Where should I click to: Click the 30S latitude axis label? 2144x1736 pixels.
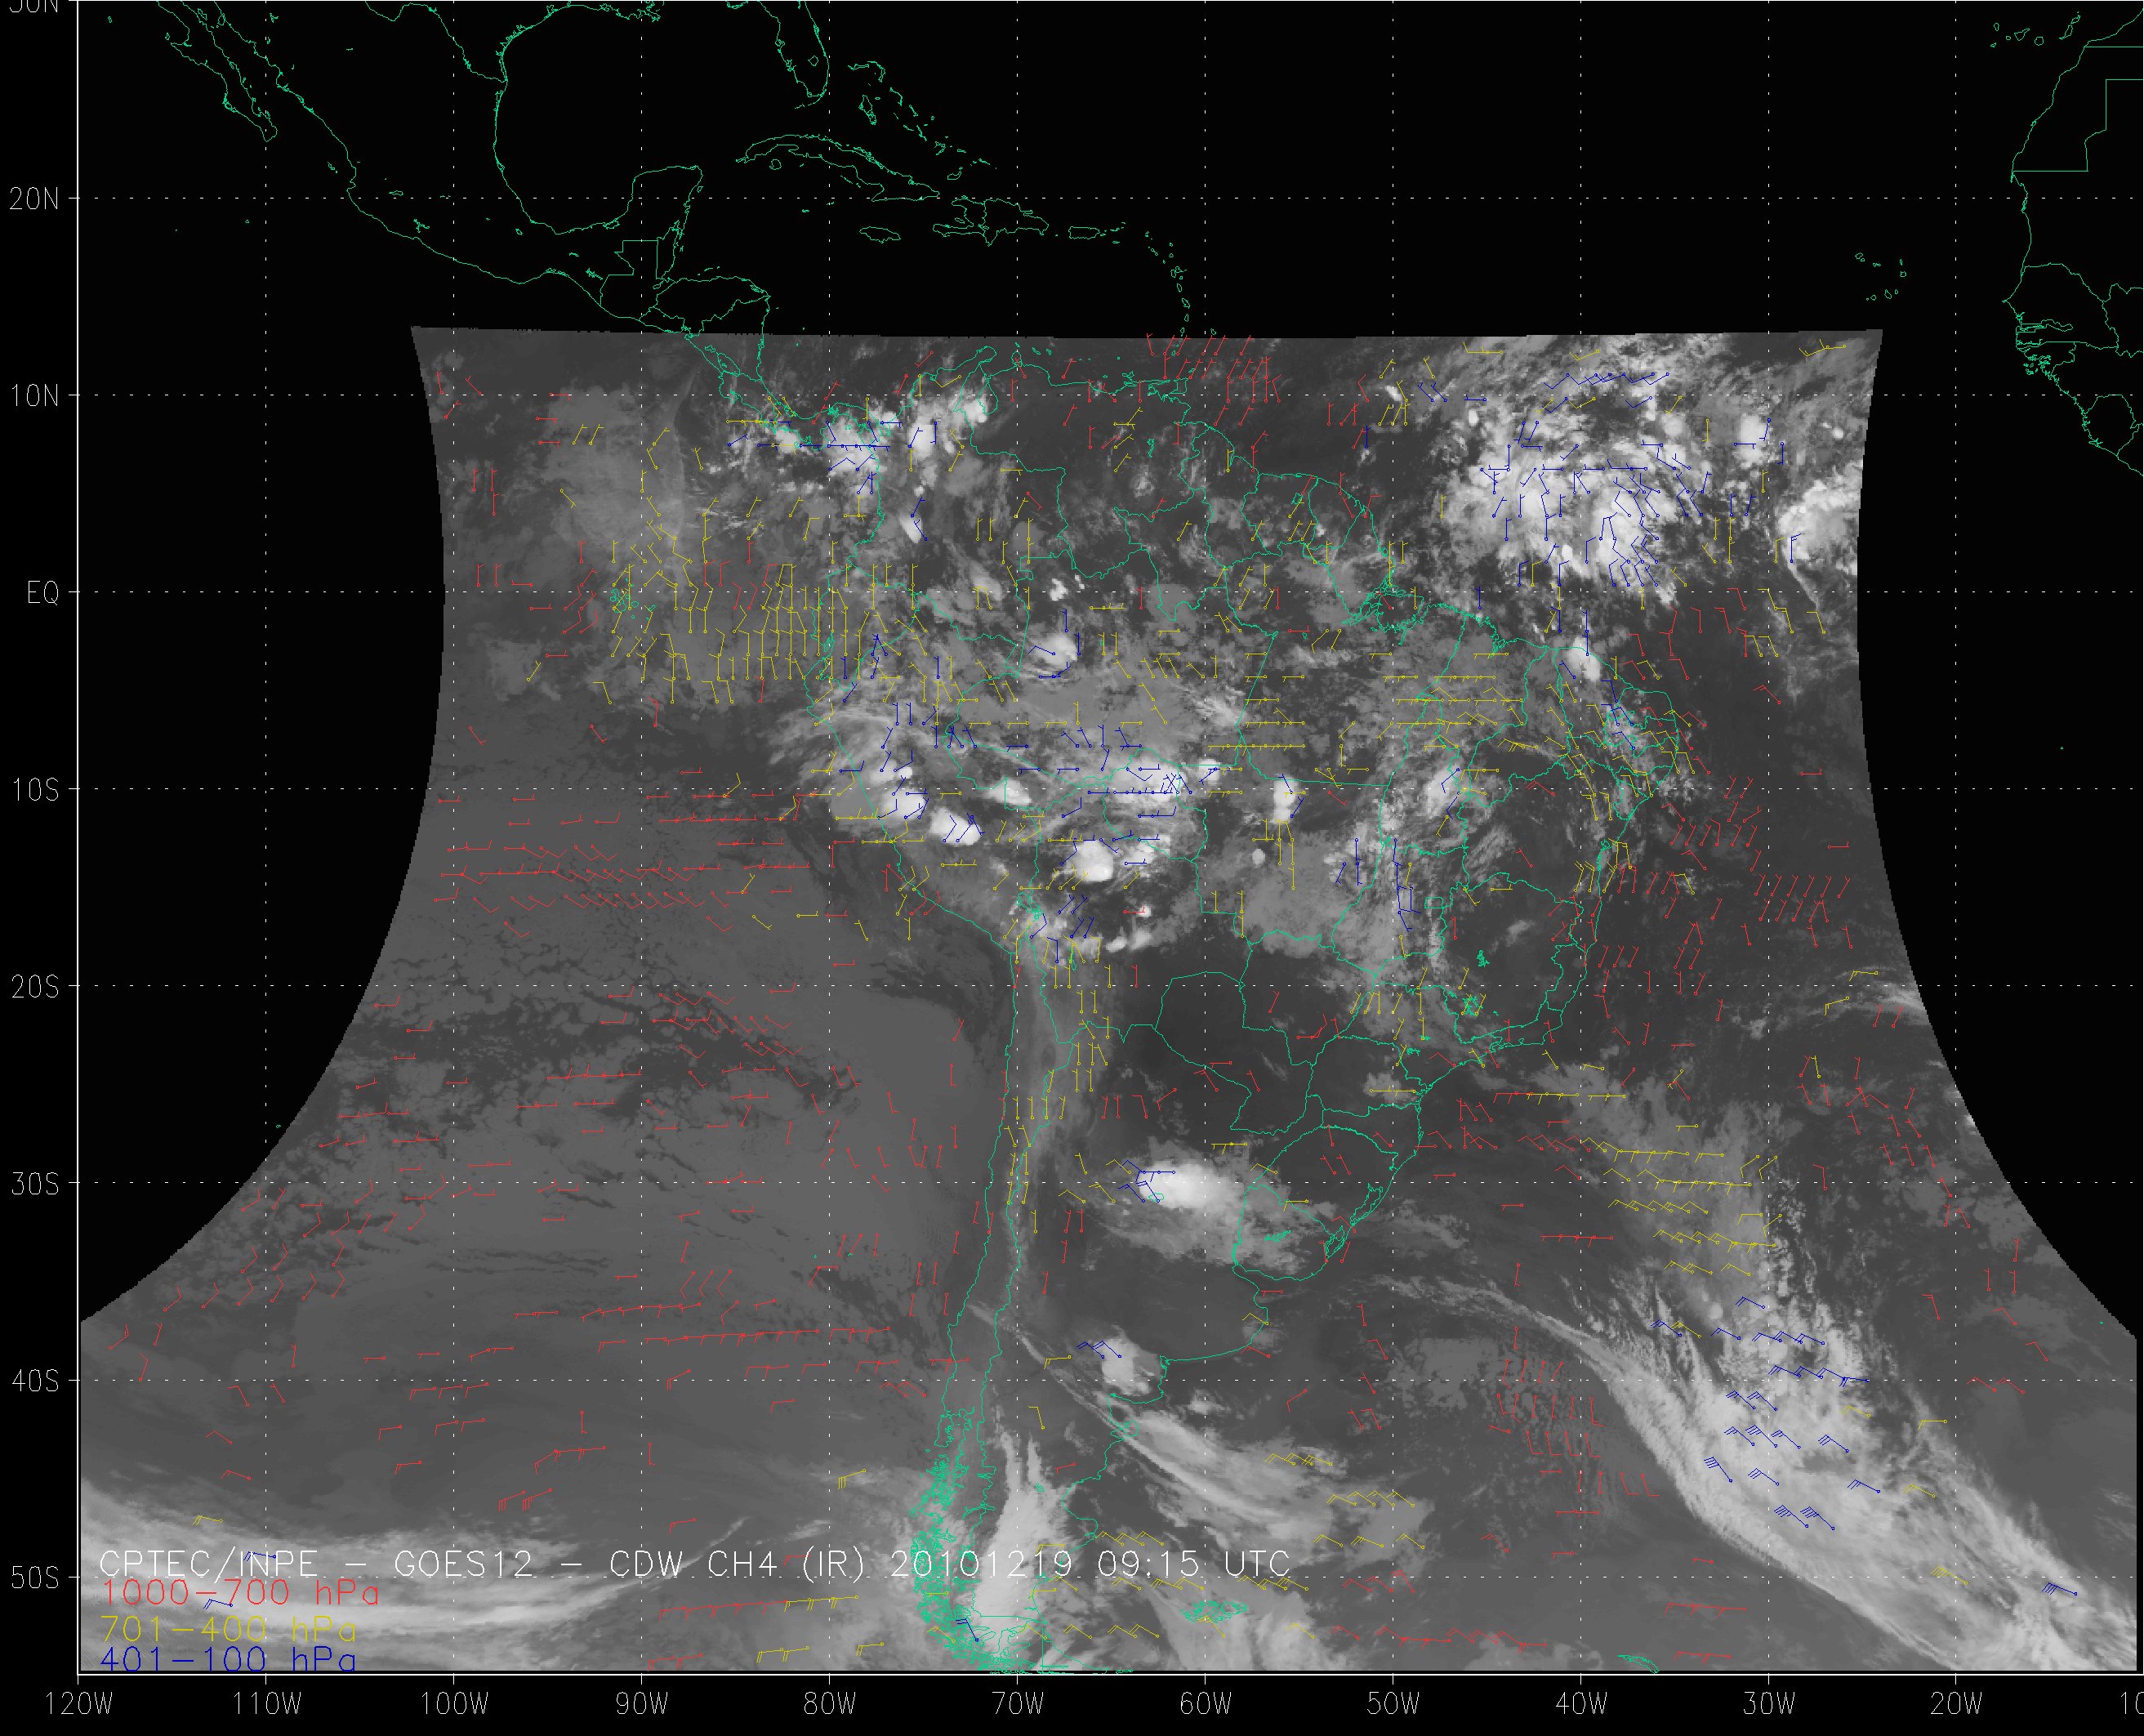click(x=34, y=1185)
